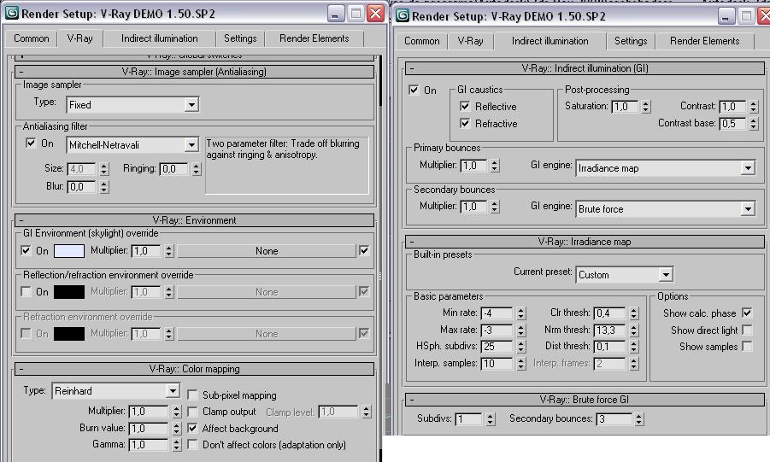Viewport: 770px width, 462px height.
Task: Collapse the V-Ray Irradiance map rollout
Action: point(585,242)
